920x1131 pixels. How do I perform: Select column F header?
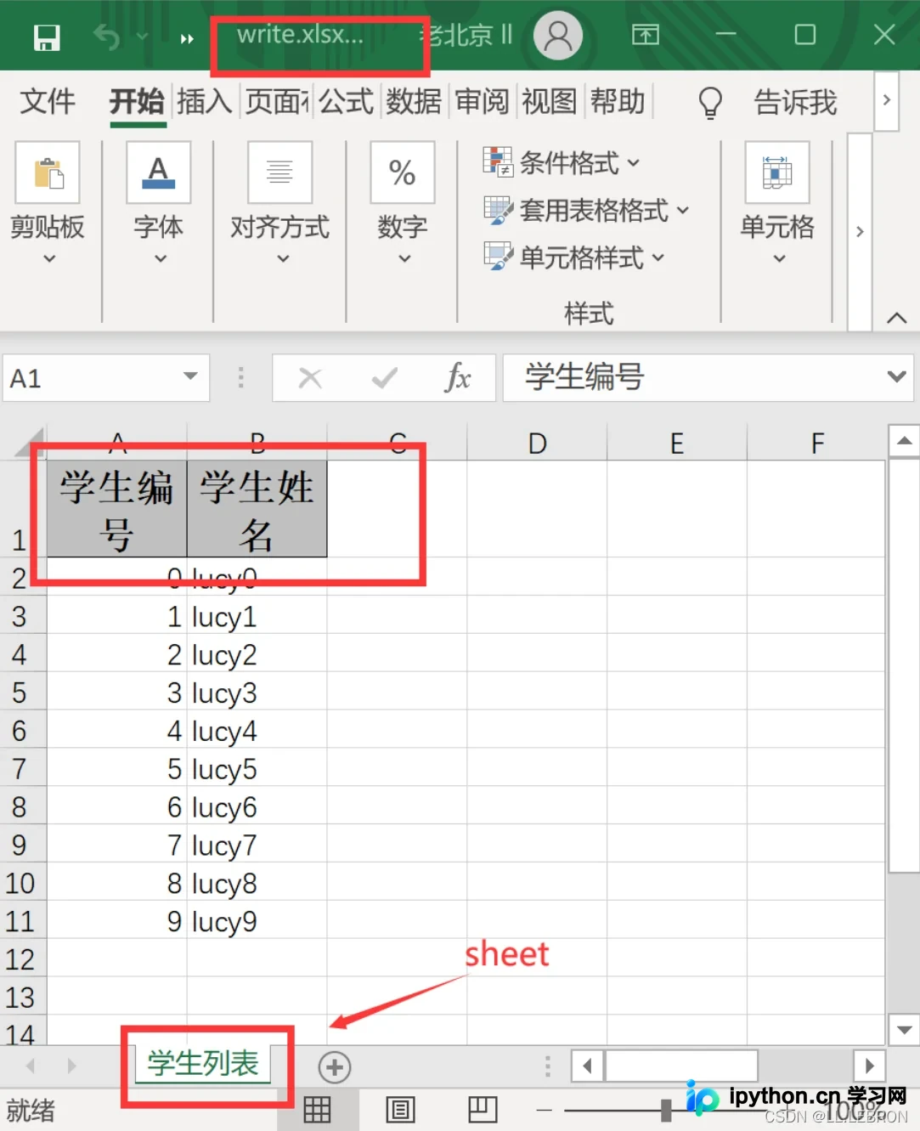(x=816, y=443)
